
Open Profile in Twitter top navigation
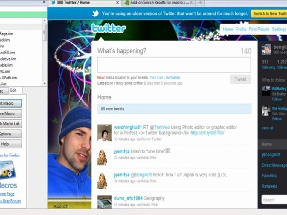tap(241, 29)
